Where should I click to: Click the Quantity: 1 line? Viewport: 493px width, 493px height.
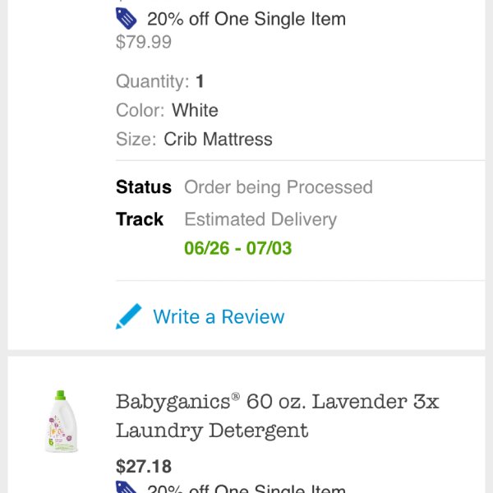[x=160, y=81]
